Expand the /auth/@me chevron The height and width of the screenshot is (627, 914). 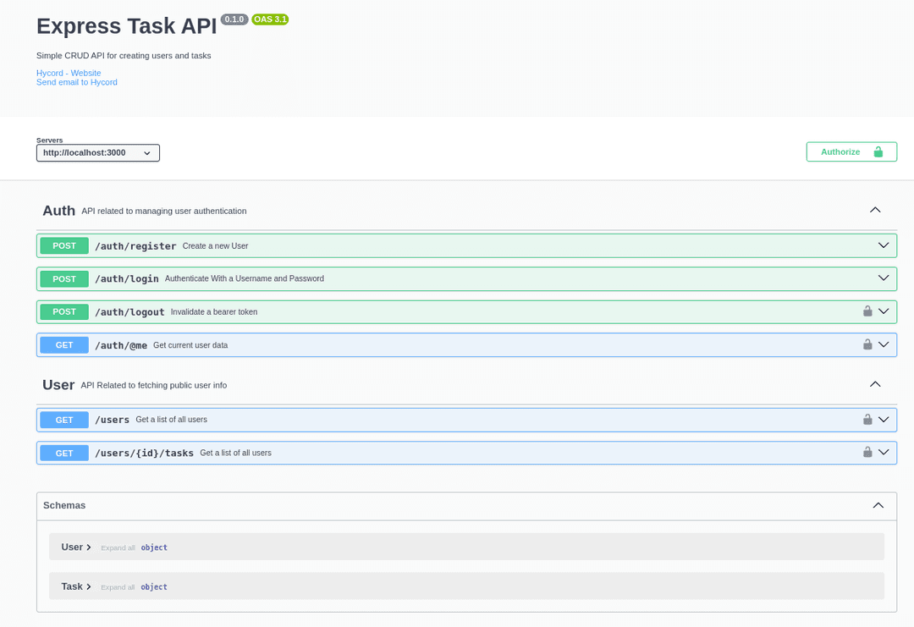[884, 344]
